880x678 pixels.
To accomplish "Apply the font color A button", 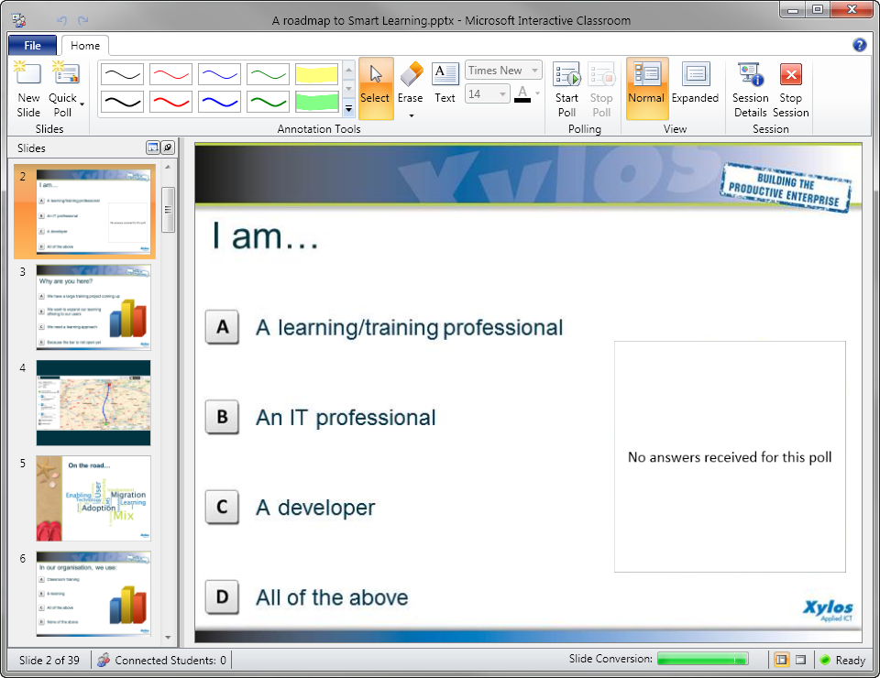I will 522,93.
